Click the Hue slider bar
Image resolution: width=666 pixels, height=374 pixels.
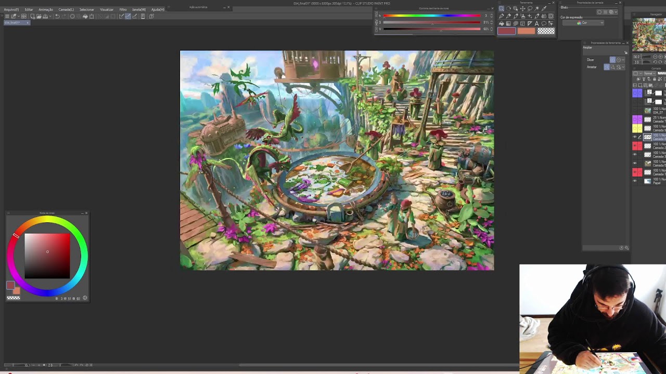pos(432,16)
